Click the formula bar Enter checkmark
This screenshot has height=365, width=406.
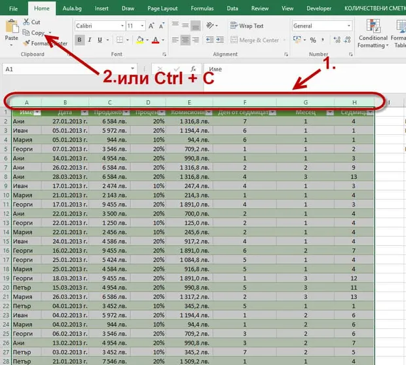pos(177,69)
